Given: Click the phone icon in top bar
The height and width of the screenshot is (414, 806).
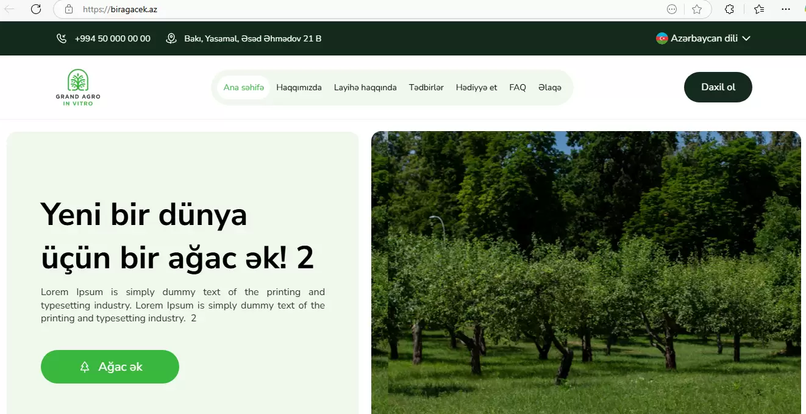Looking at the screenshot, I should (x=62, y=38).
